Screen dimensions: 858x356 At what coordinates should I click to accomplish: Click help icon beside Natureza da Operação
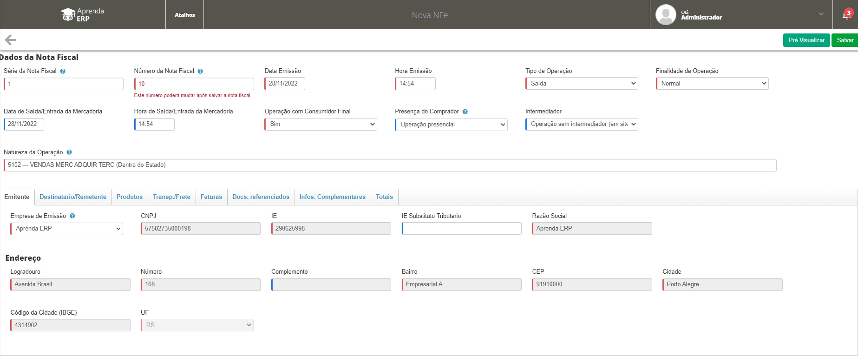coord(69,152)
